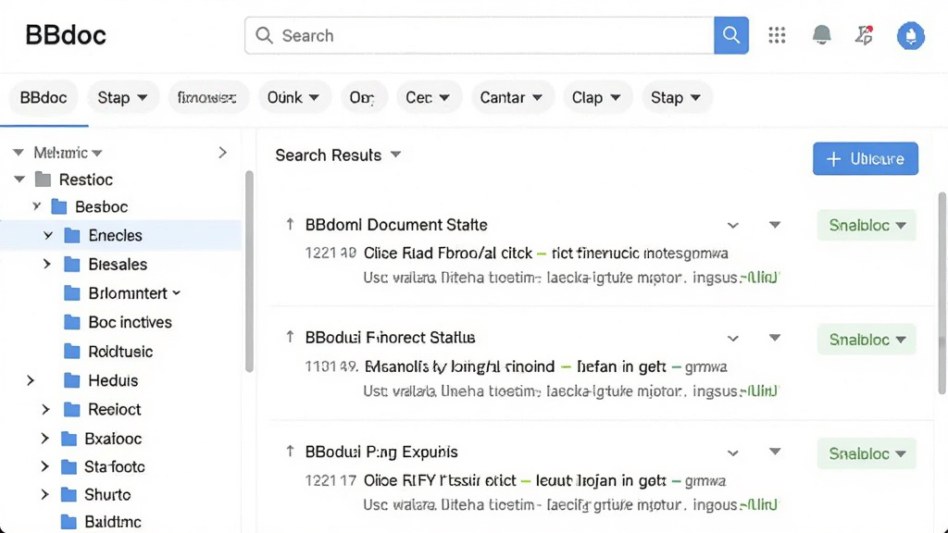
Task: Expand the Biesales folder
Action: tap(46, 264)
